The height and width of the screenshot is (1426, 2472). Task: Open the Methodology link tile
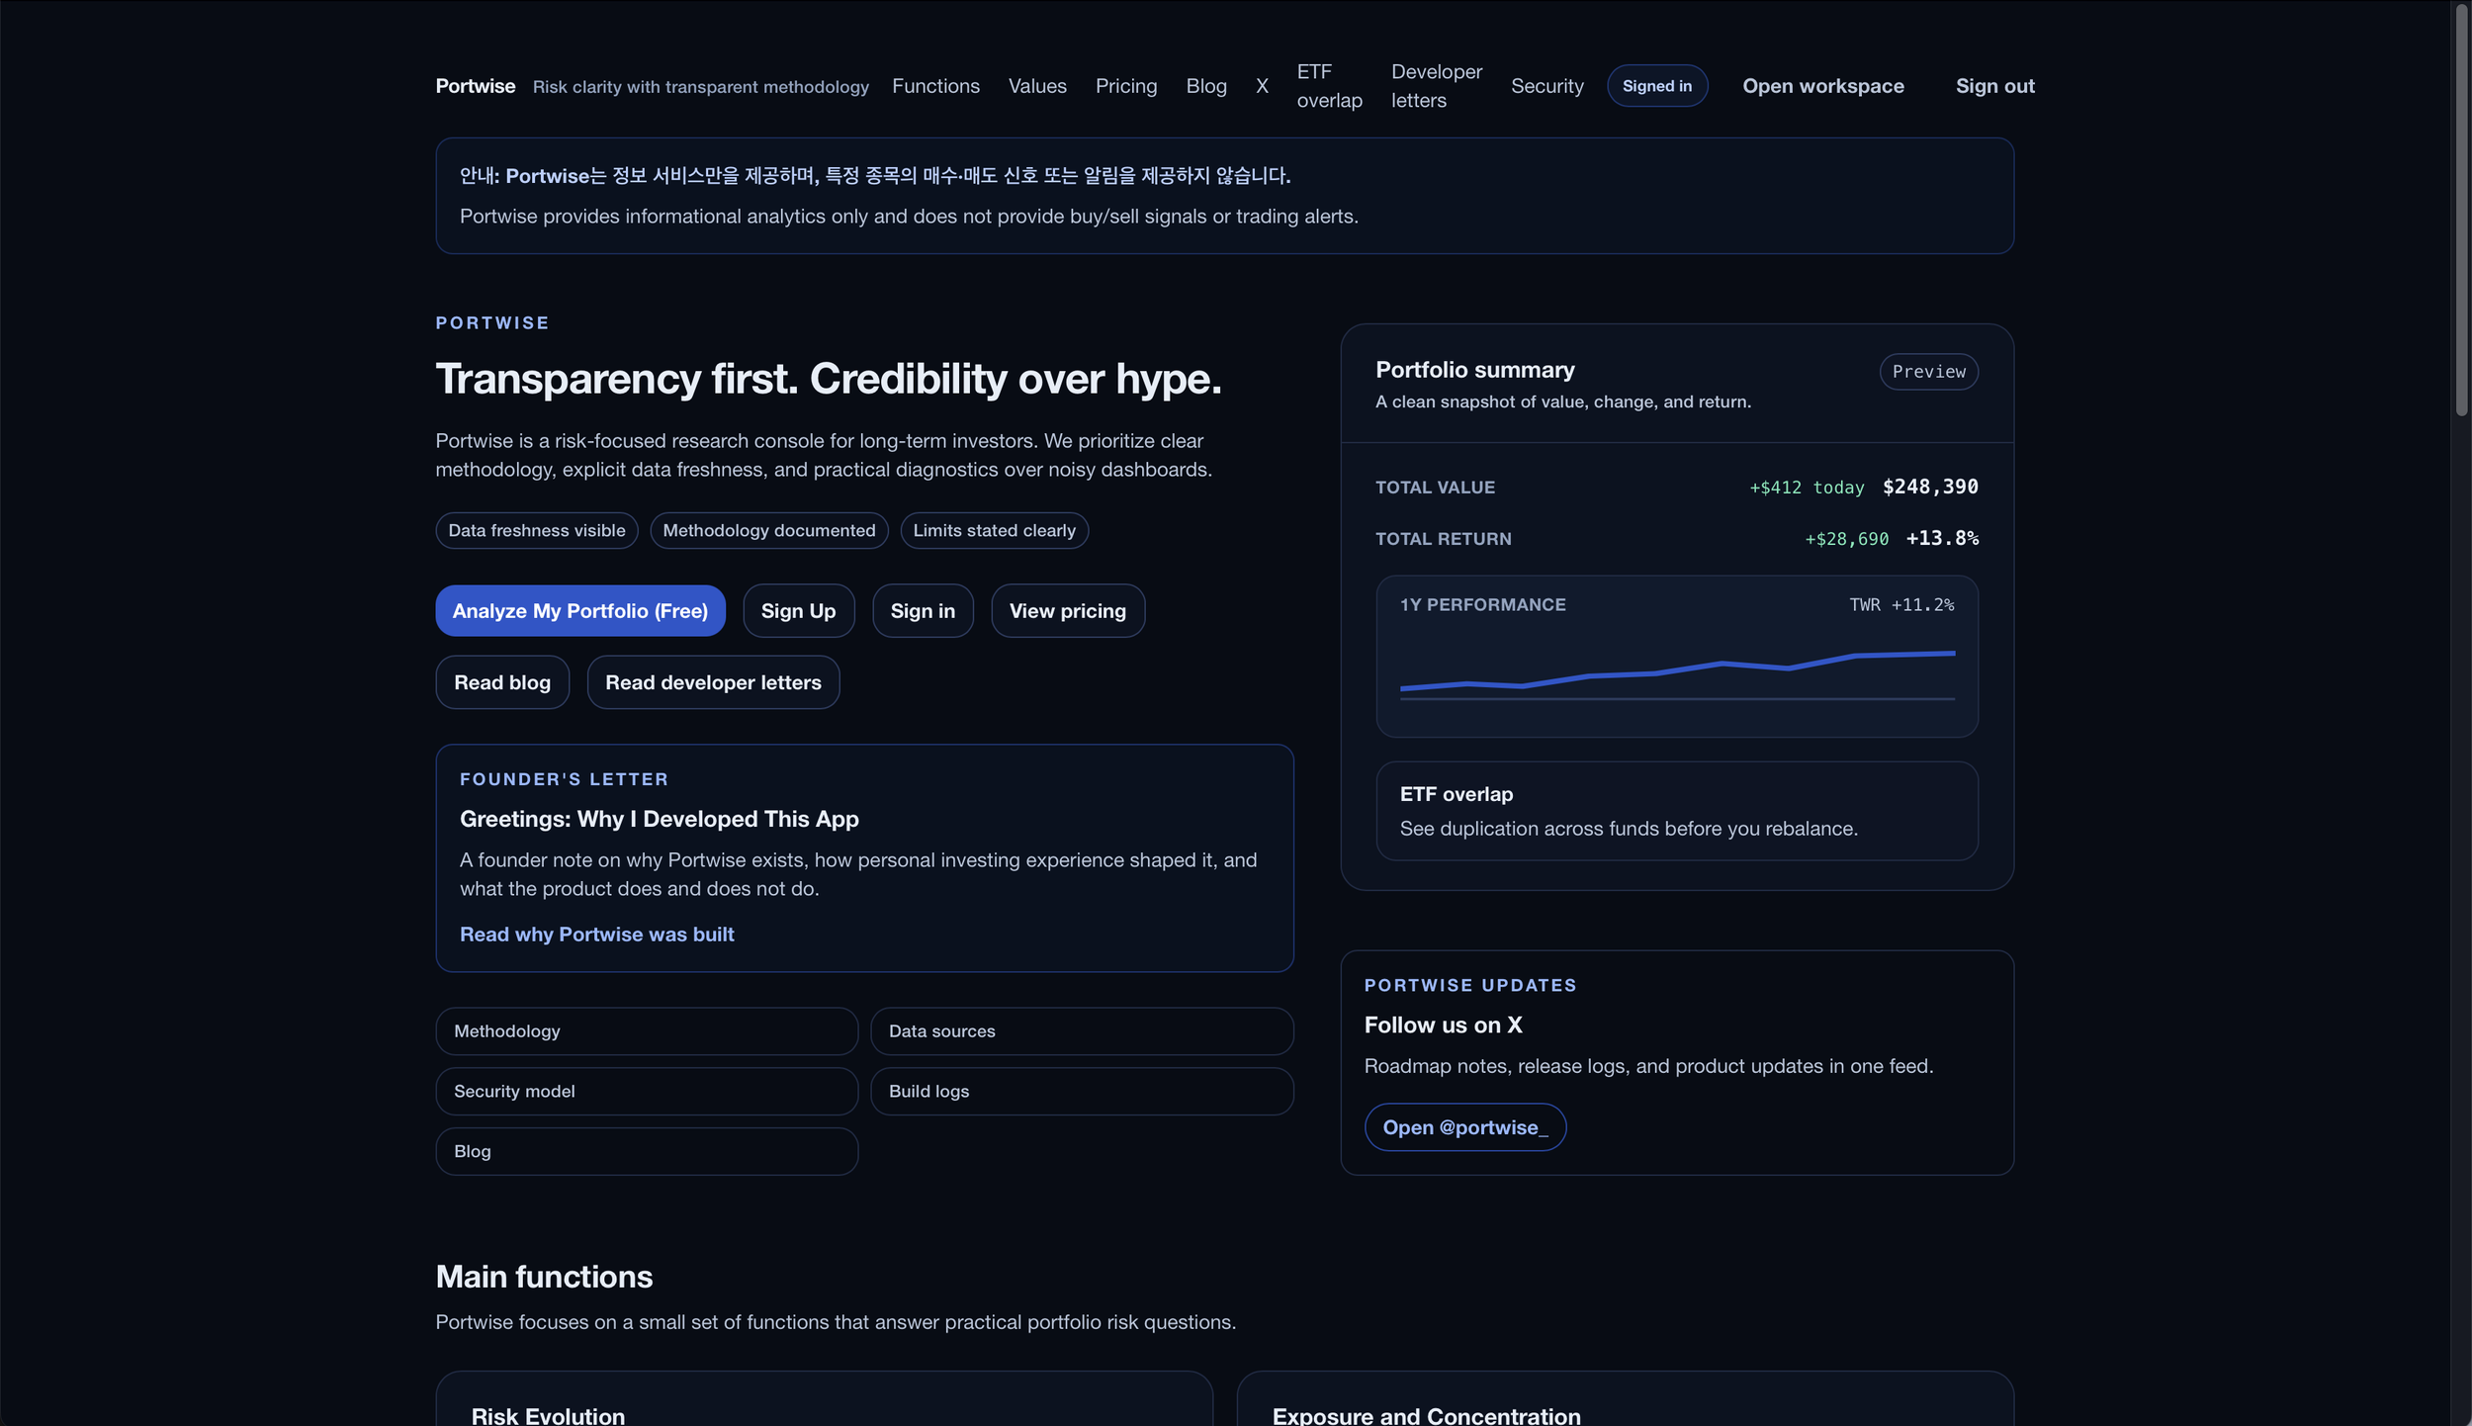tap(646, 1030)
